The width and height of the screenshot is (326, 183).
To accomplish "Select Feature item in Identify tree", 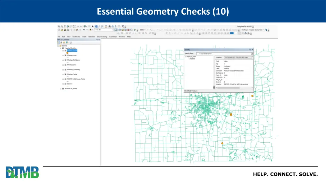I will (x=192, y=59).
